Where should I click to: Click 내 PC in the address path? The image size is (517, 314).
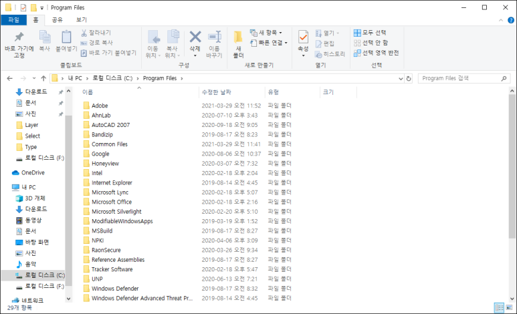(75, 78)
